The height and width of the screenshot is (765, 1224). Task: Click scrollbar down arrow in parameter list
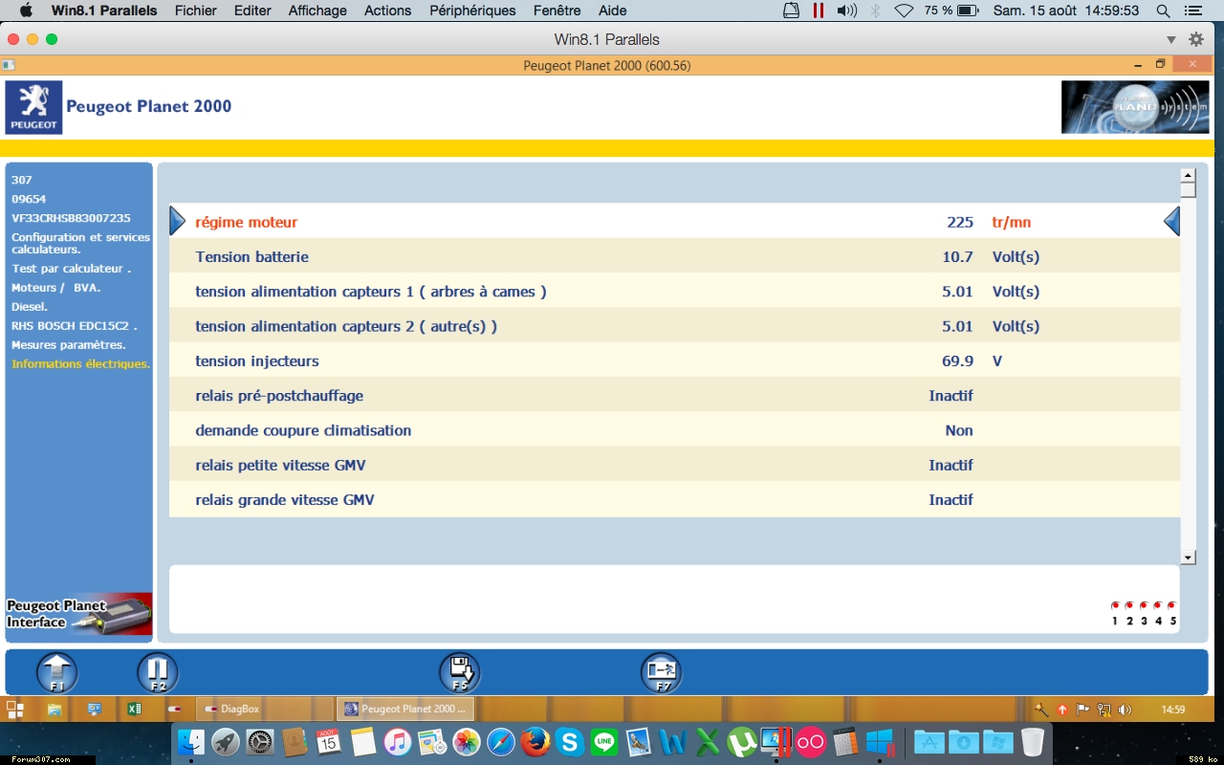point(1188,557)
